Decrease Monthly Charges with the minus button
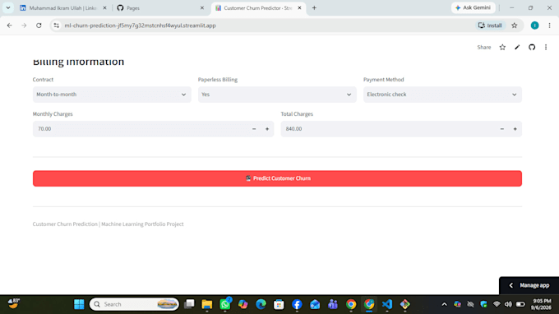The height and width of the screenshot is (314, 559). [x=254, y=129]
